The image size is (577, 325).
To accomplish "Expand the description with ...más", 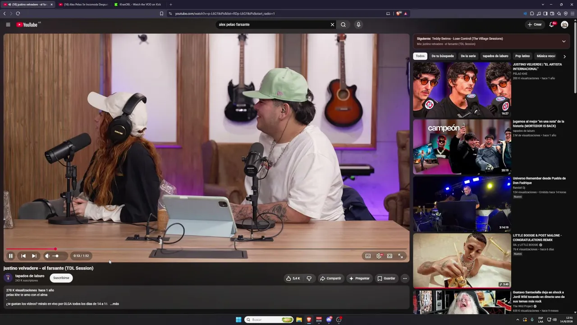I will pyautogui.click(x=114, y=304).
